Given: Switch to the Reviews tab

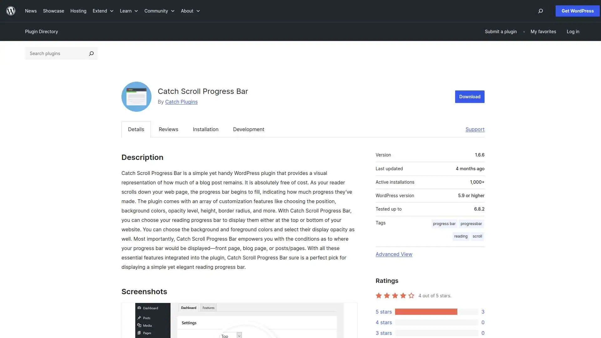Looking at the screenshot, I should tap(168, 129).
